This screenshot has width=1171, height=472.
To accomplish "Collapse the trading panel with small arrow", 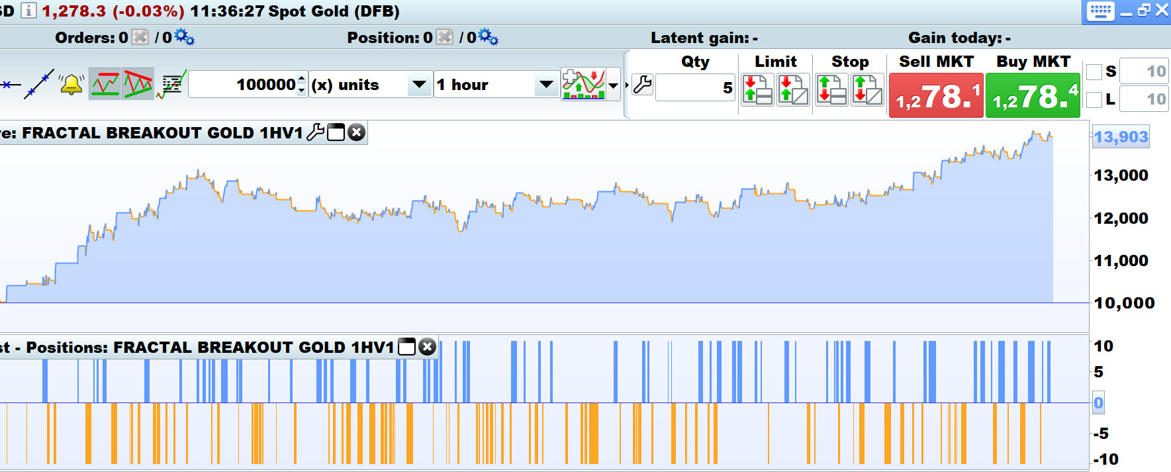I will click(x=626, y=85).
